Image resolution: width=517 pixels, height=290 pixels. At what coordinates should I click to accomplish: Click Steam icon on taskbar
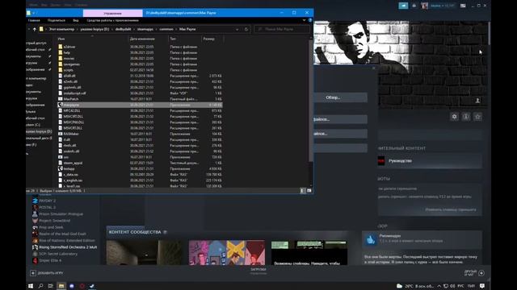tap(92, 286)
